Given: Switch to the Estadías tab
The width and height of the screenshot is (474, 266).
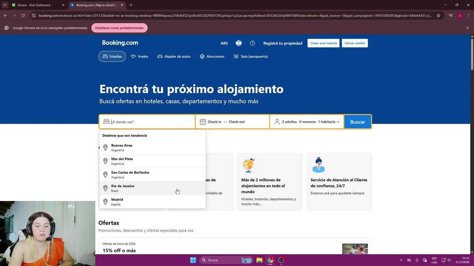Looking at the screenshot, I should point(112,57).
